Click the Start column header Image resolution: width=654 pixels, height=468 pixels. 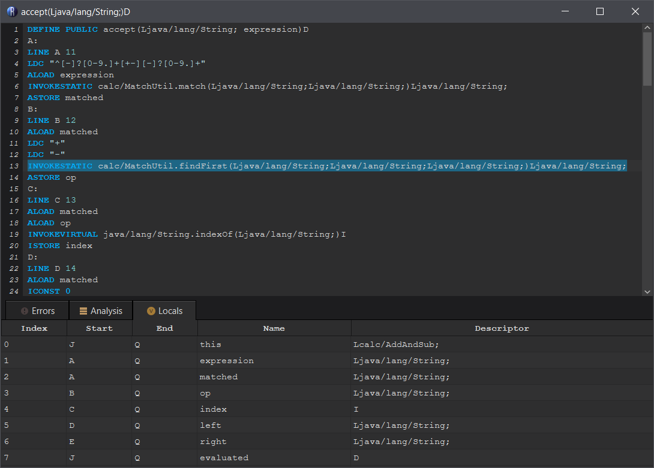point(99,328)
